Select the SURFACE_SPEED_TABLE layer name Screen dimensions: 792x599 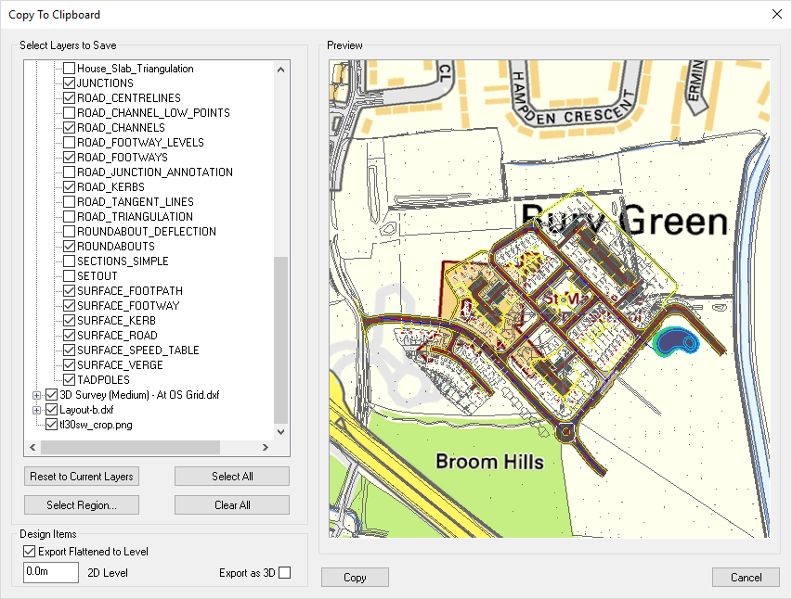(137, 350)
